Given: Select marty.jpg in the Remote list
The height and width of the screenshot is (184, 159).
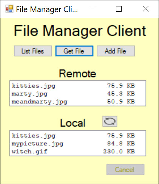Looking at the screenshot, I should point(78,94).
